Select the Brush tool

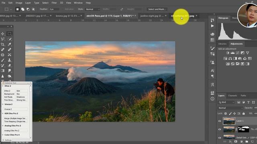point(3,60)
